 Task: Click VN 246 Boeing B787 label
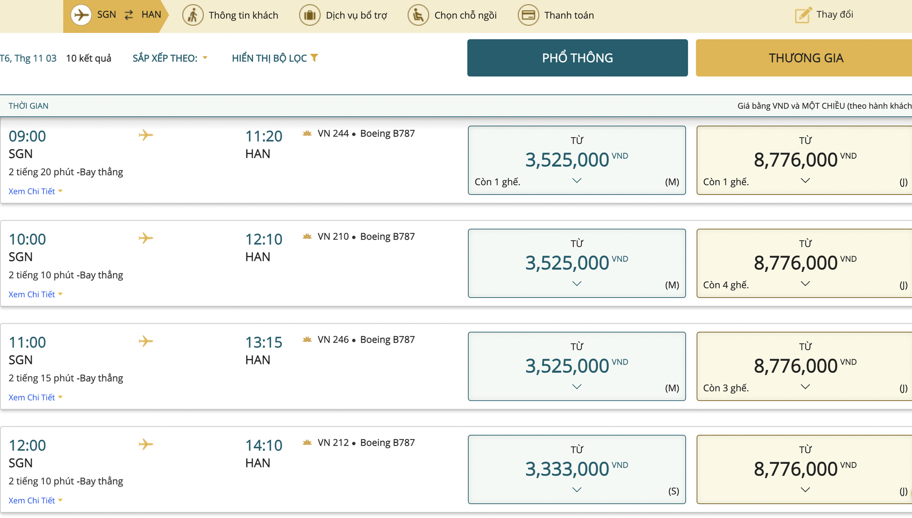click(366, 339)
